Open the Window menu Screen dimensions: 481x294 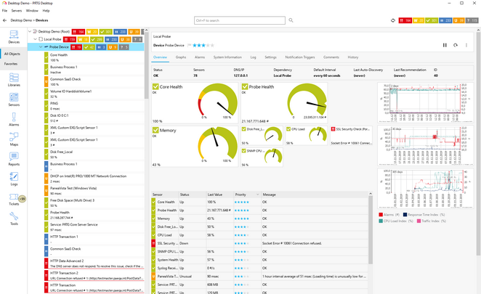point(32,10)
